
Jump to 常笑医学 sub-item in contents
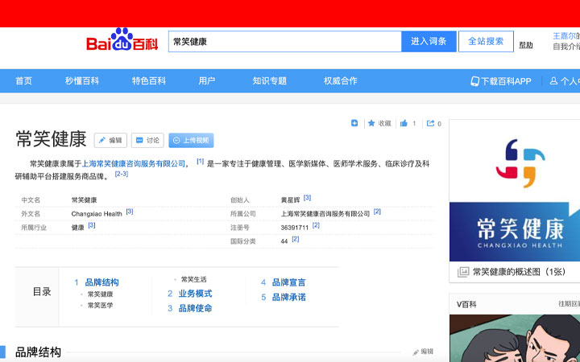point(100,306)
